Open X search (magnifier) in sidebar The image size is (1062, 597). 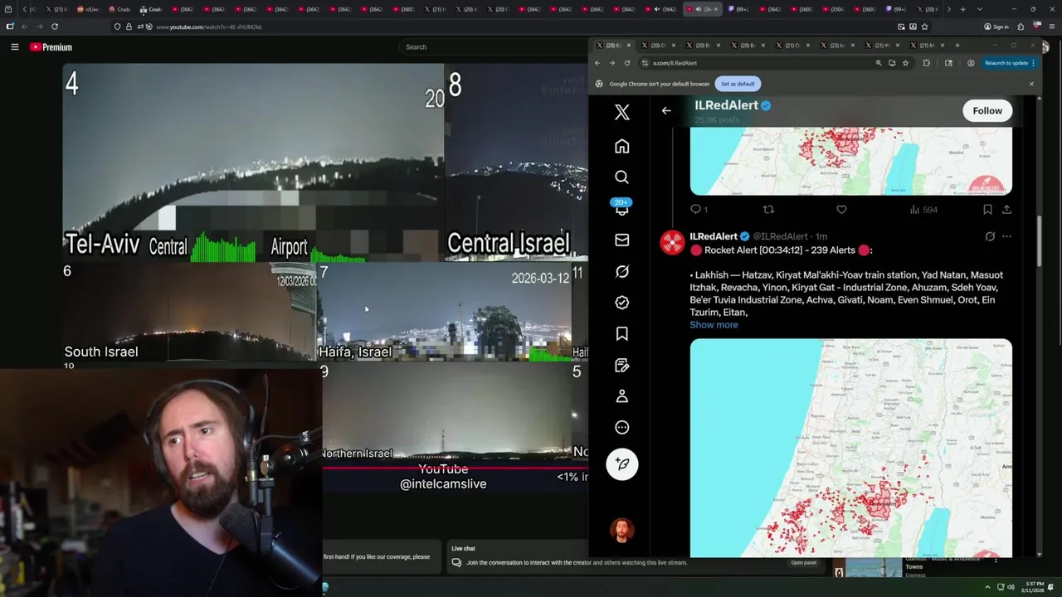[621, 177]
